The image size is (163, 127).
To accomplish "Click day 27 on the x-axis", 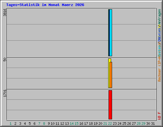I will [134, 124].
